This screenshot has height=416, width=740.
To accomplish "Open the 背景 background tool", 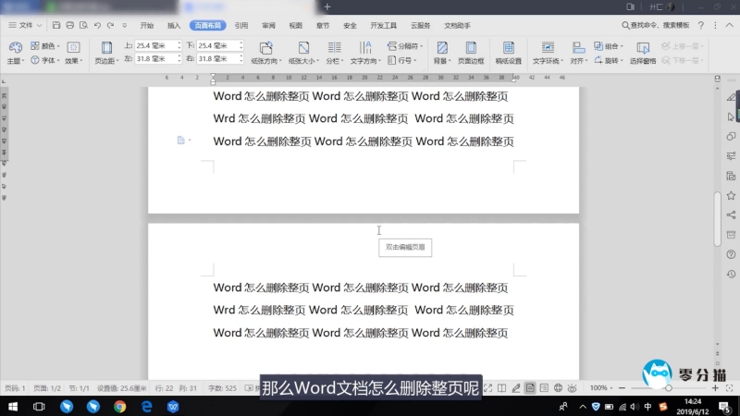I will tap(442, 52).
